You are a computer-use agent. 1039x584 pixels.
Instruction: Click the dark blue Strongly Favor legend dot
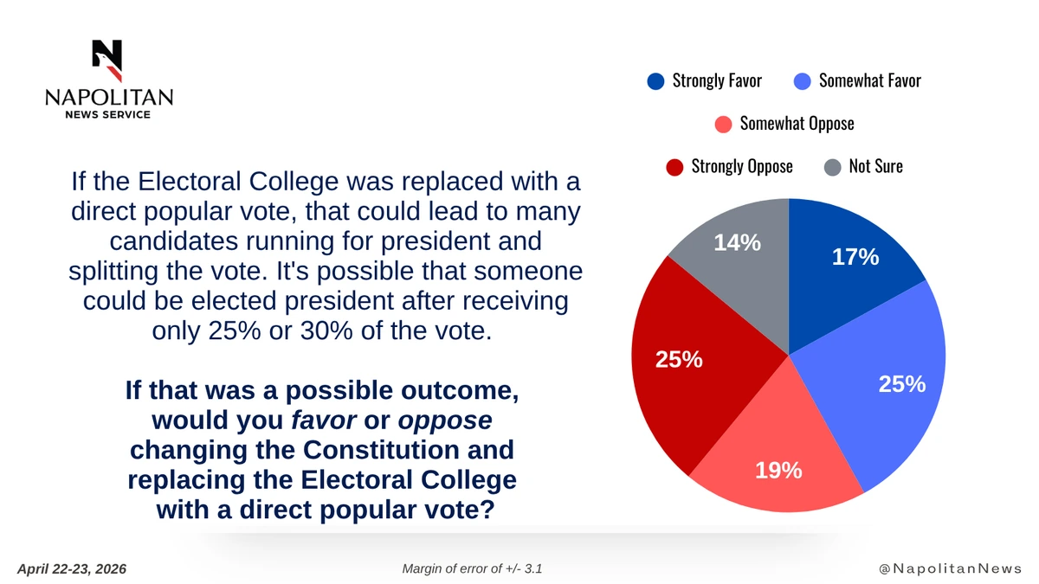point(656,81)
